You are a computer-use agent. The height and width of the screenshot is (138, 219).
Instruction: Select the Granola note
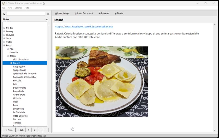click(14, 52)
